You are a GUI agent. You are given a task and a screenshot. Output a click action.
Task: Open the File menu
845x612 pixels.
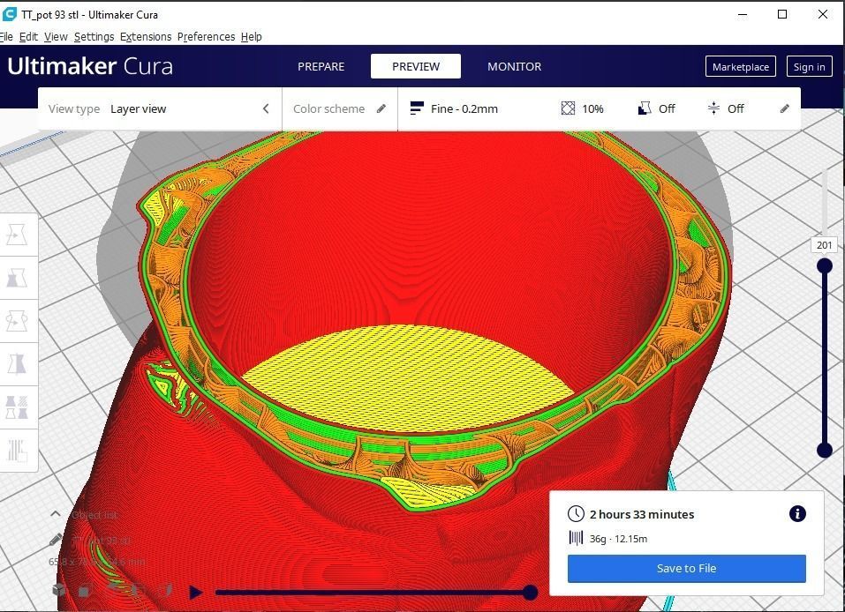[x=6, y=37]
